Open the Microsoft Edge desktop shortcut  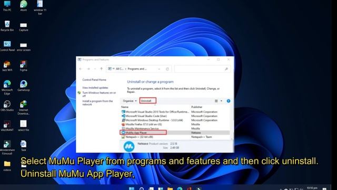click(7, 87)
